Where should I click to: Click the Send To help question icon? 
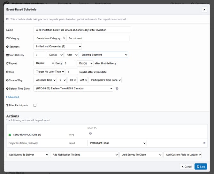90,133
